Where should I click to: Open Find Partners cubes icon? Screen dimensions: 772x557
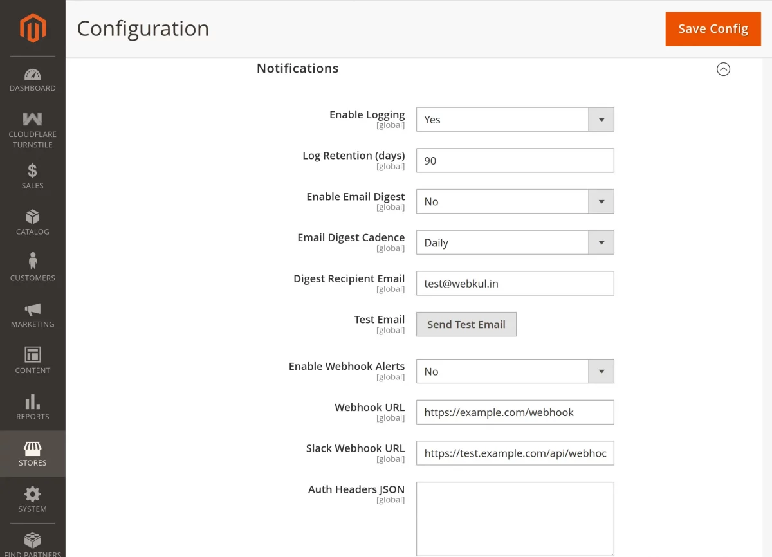(32, 540)
